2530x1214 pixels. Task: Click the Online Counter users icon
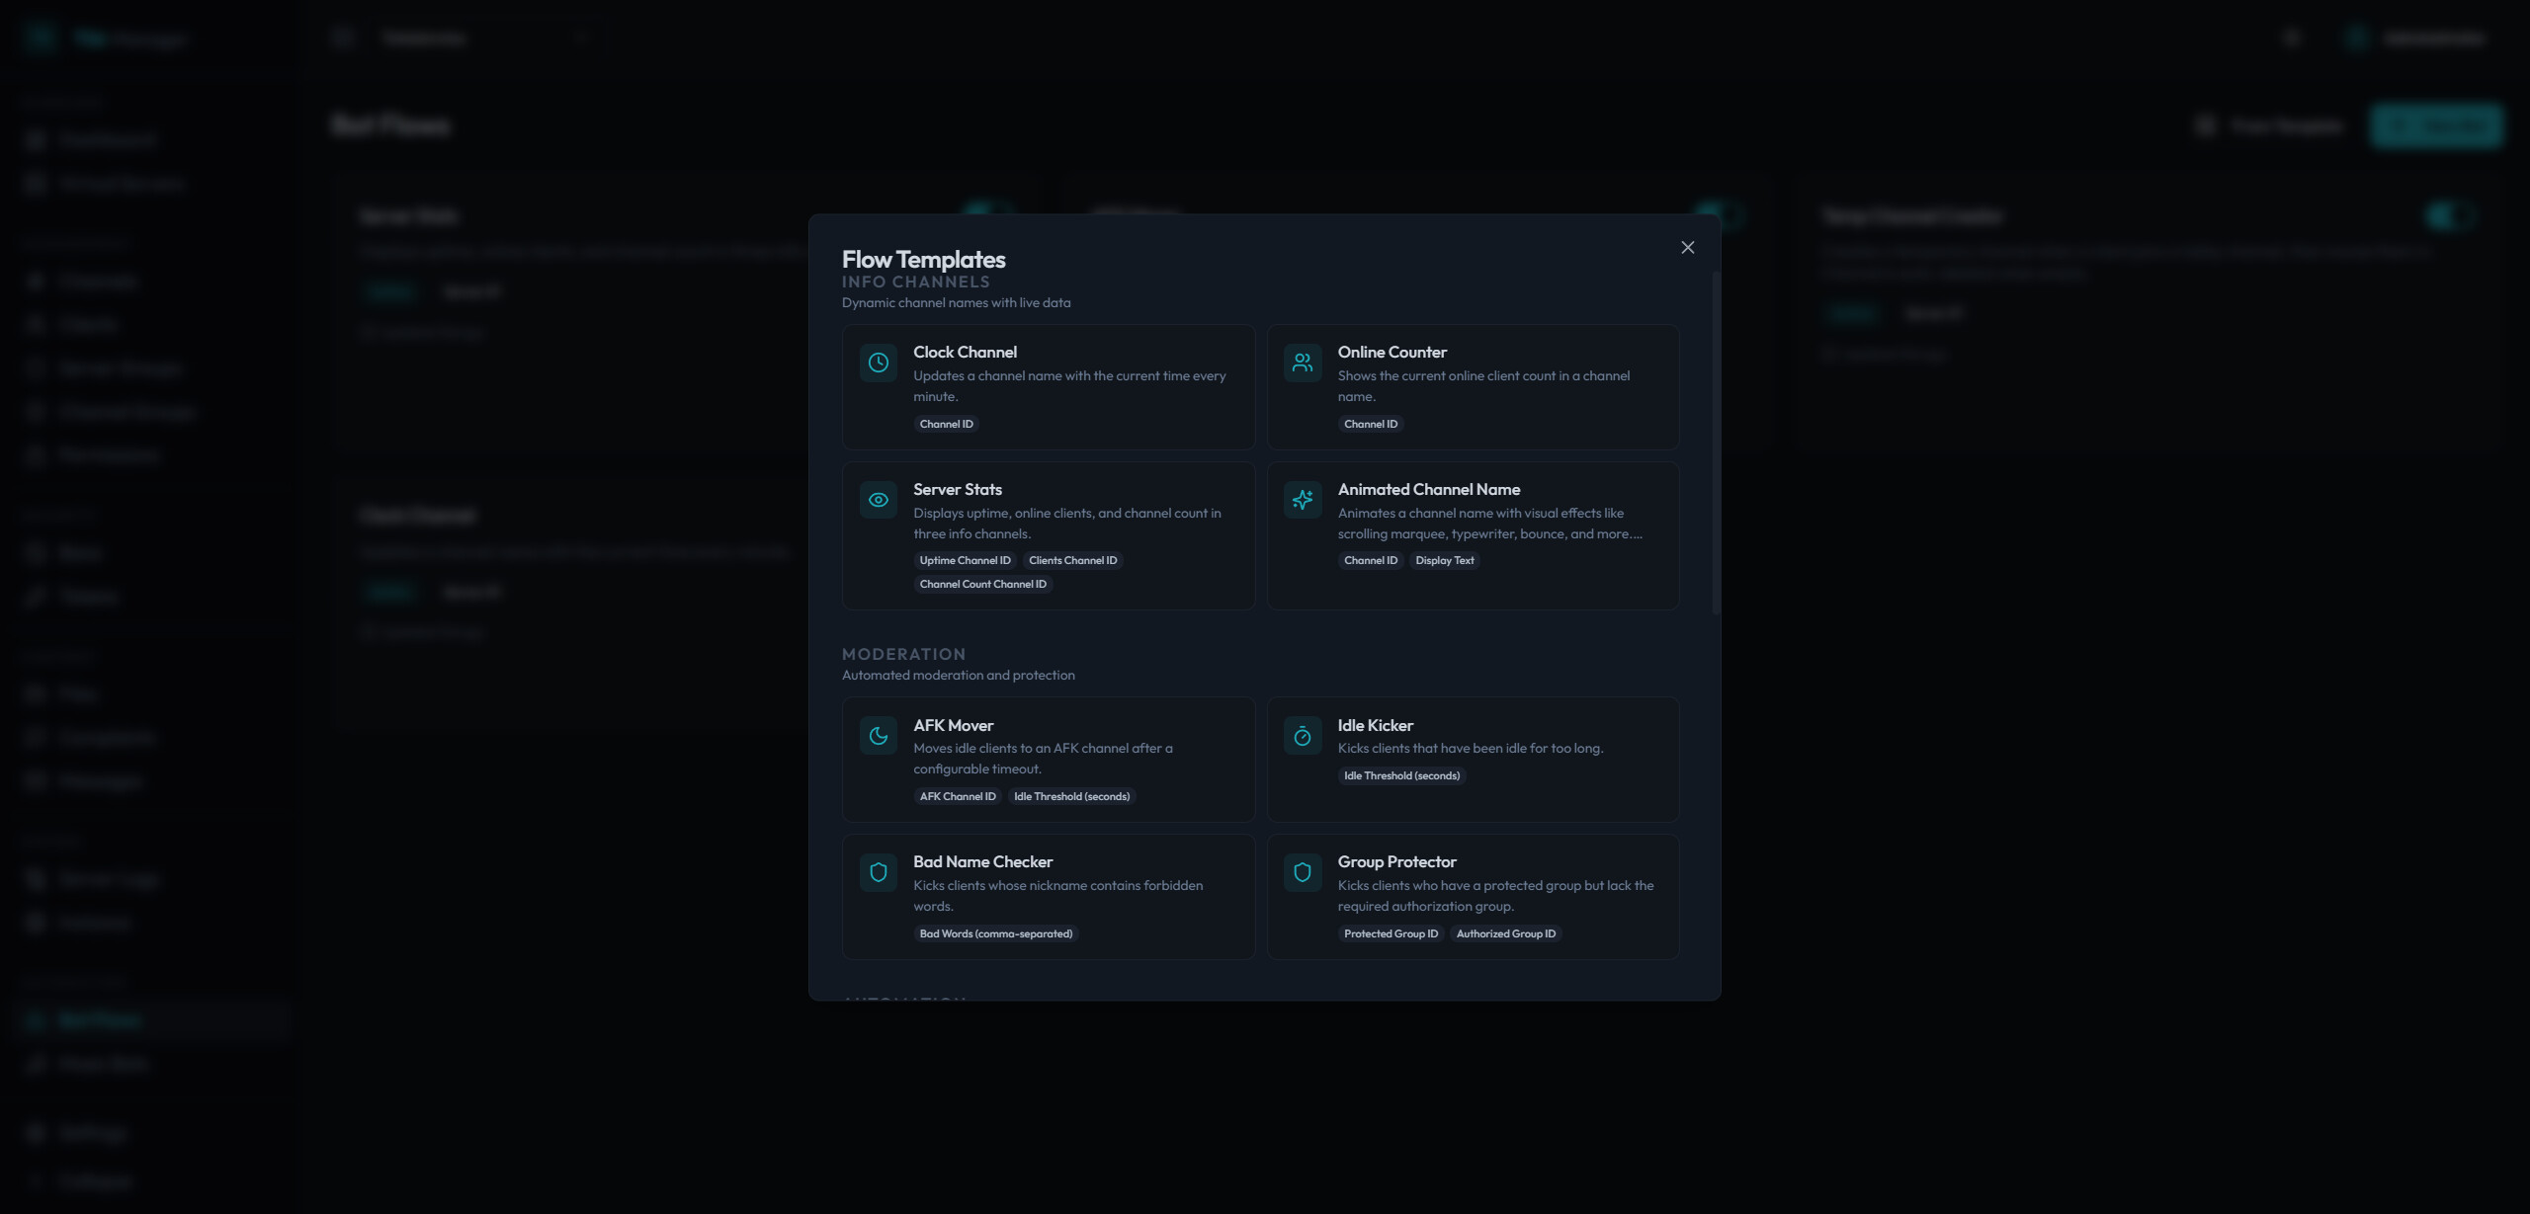pyautogui.click(x=1302, y=363)
